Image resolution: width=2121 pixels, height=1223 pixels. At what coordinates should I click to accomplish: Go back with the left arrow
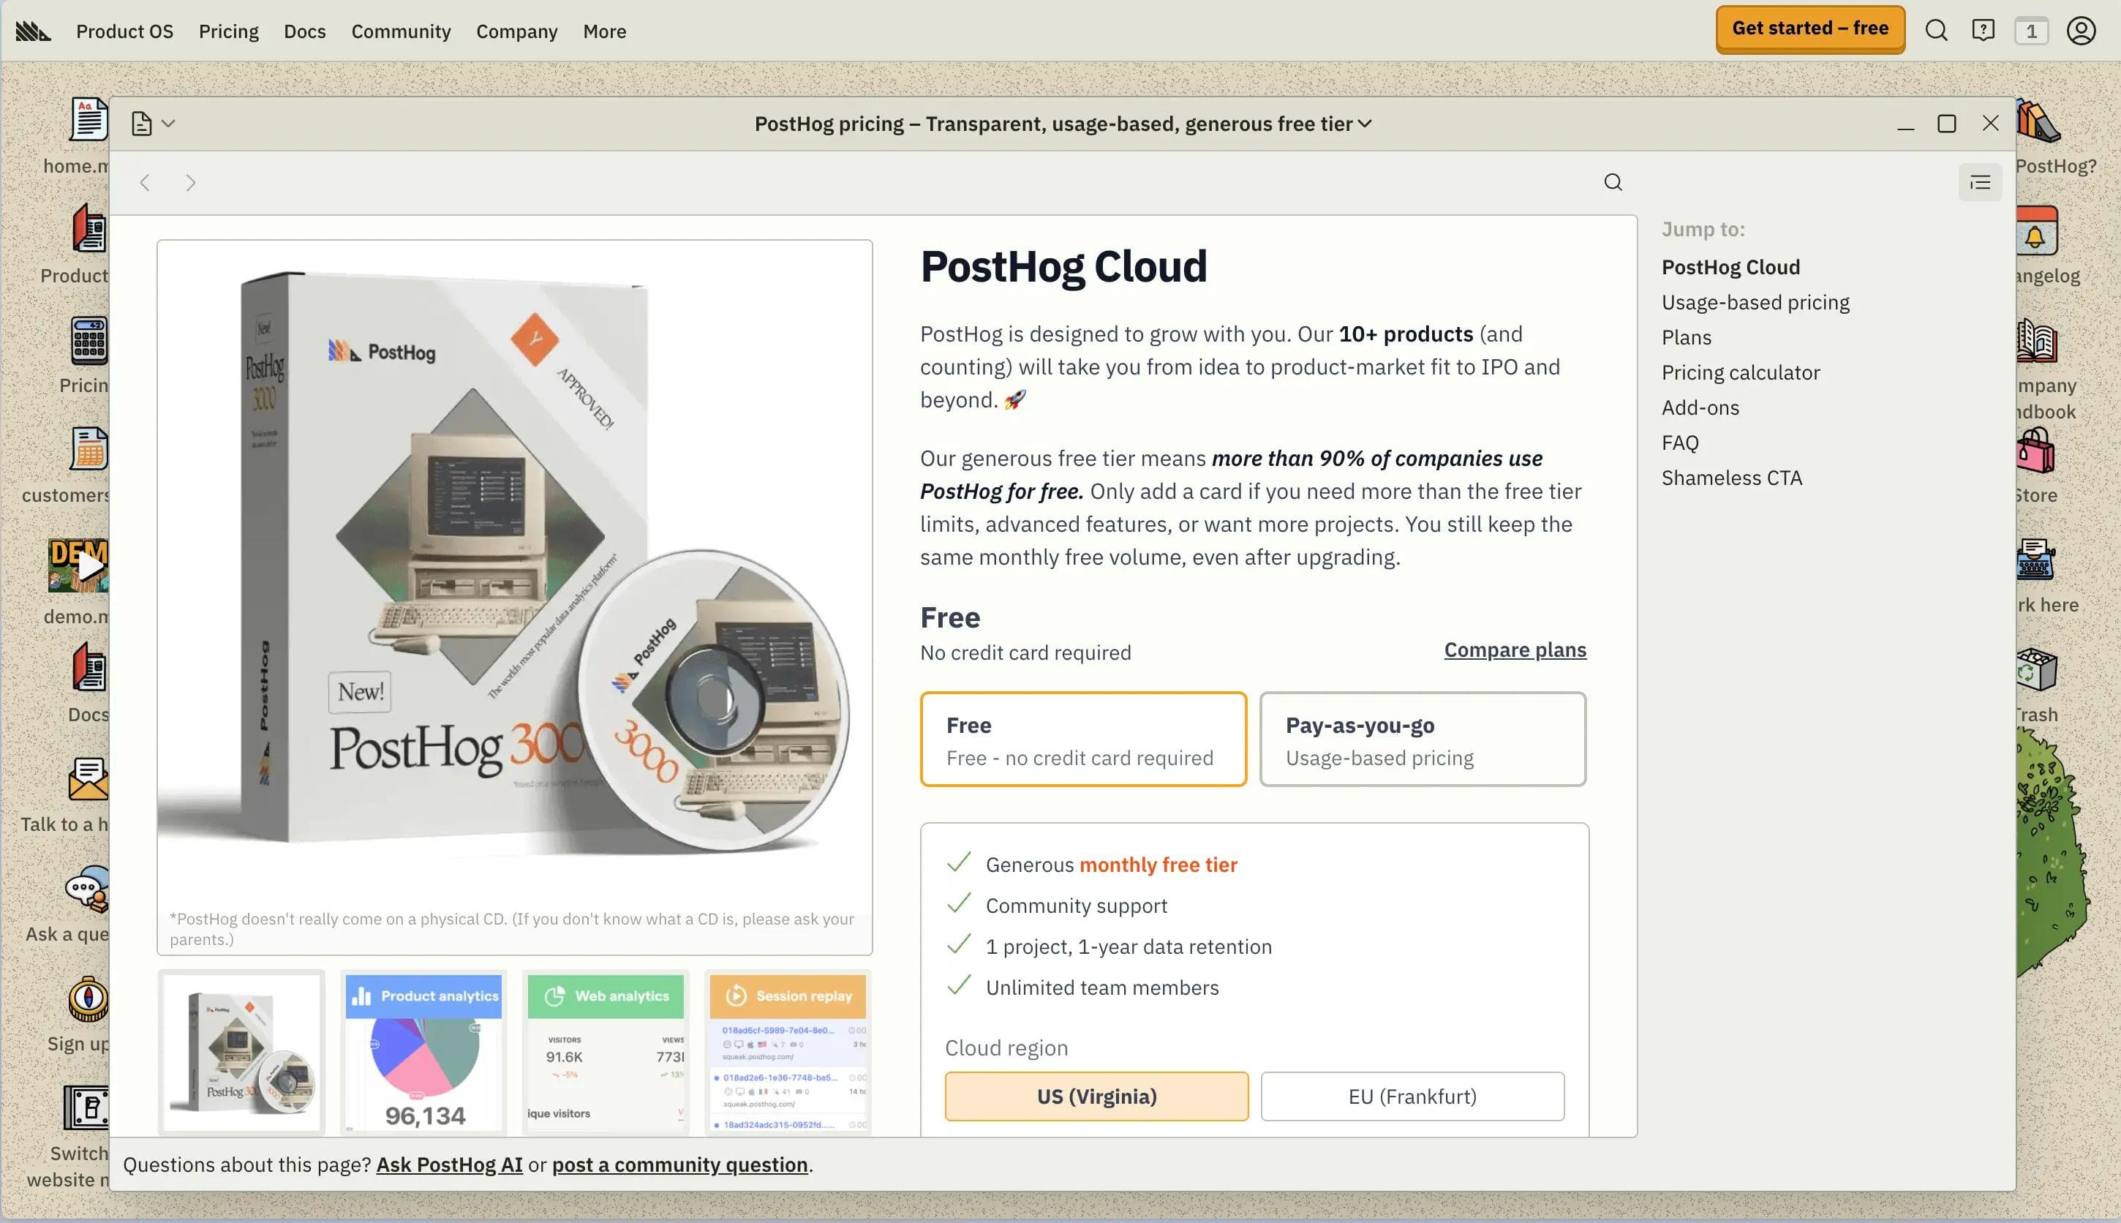tap(144, 183)
